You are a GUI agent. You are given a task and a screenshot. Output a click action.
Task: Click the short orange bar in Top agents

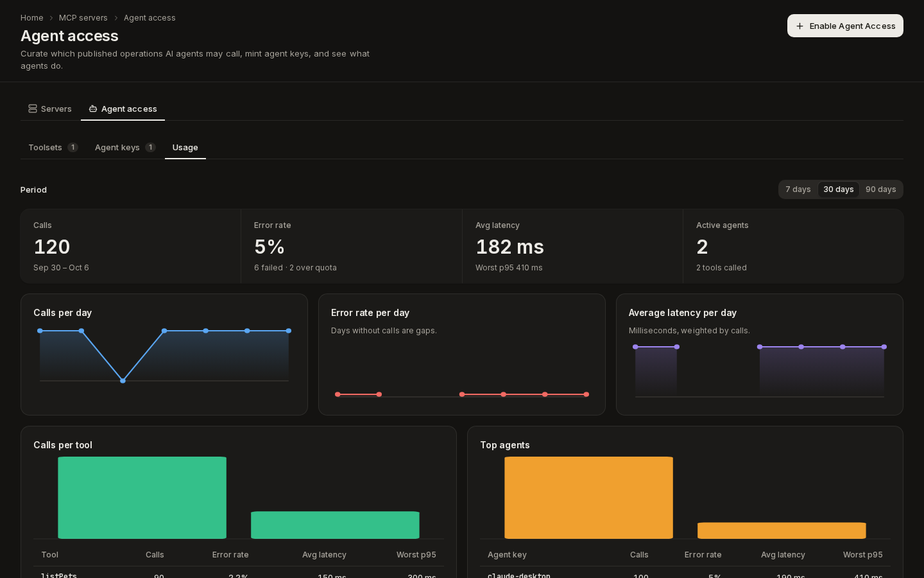pos(782,530)
